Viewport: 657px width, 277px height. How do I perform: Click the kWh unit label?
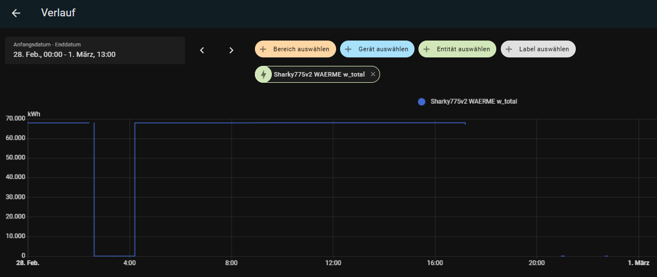pos(34,114)
